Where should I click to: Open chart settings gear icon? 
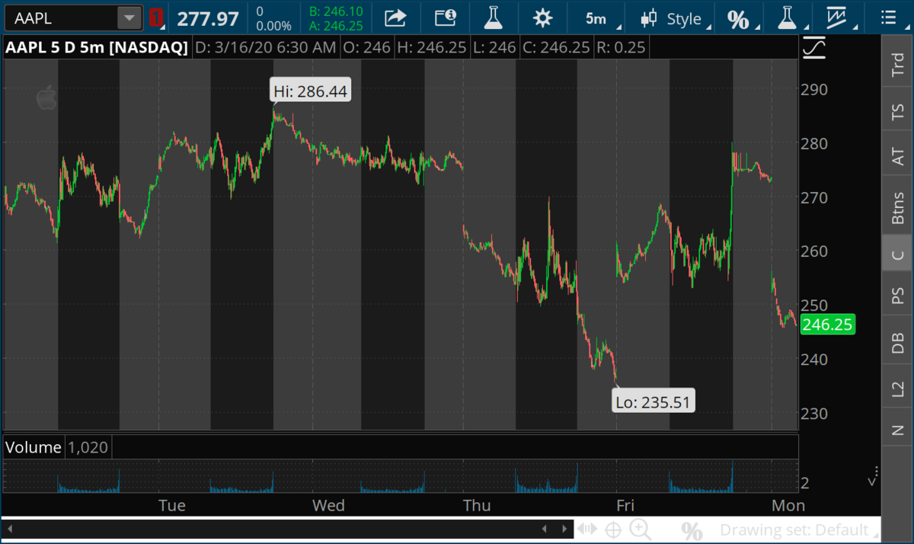[542, 18]
